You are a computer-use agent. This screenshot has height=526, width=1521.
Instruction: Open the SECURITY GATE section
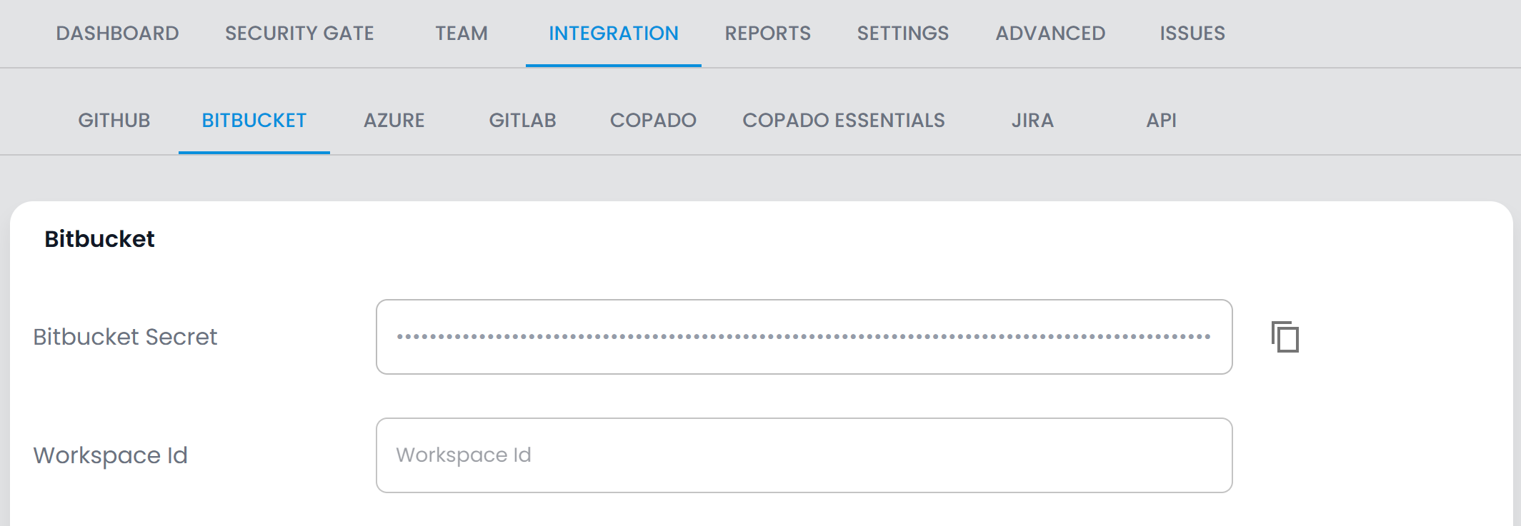(x=299, y=33)
